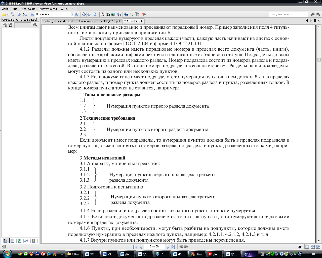Click the '5 из 30' page number field
The width and height of the screenshot is (322, 258).
click(154, 247)
